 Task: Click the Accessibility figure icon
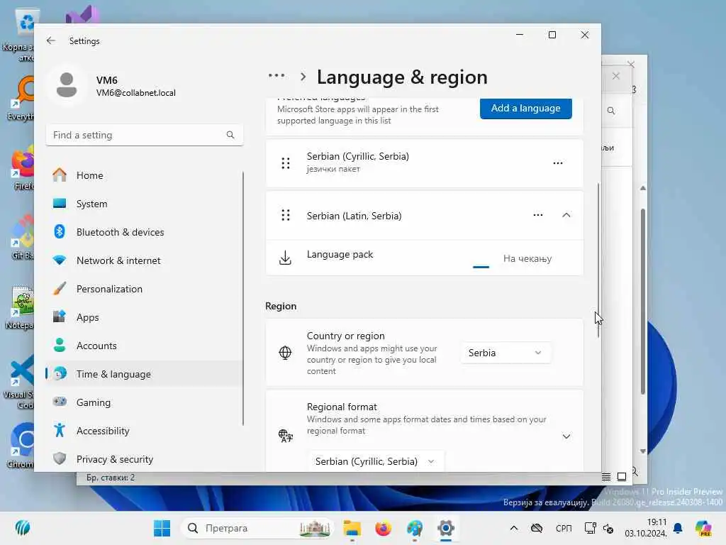pos(60,431)
